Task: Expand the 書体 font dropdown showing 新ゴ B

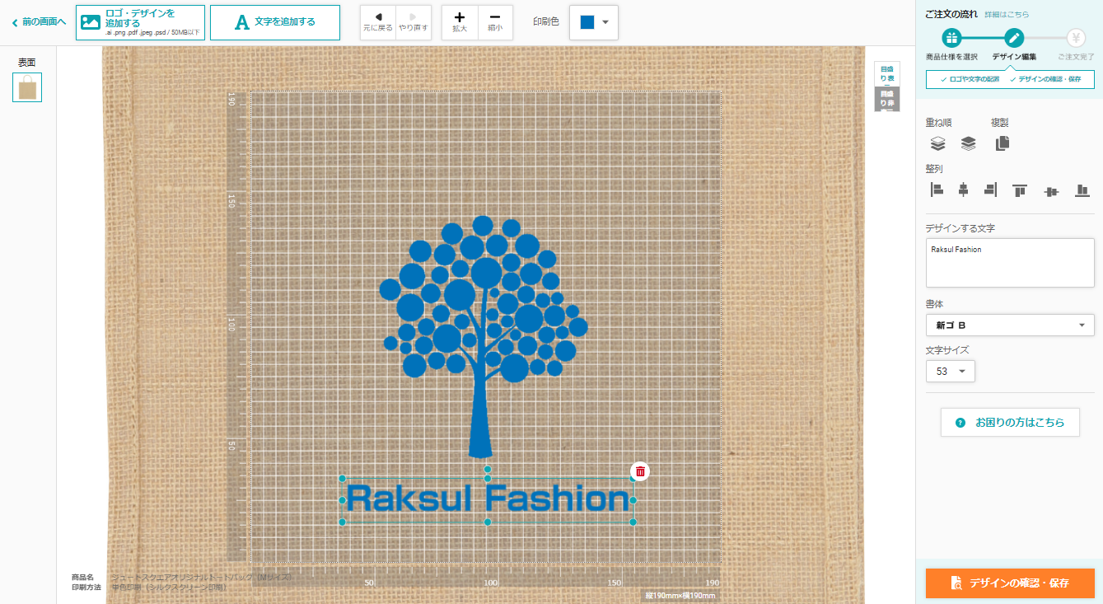Action: pos(1009,325)
